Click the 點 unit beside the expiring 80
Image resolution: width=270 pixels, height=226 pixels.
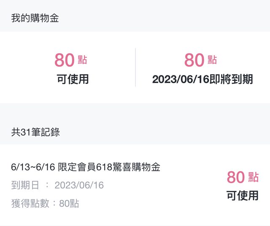click(212, 60)
